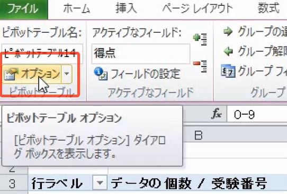The width and height of the screenshot is (287, 194).
Task: Click the ungroup green arrow icon
Action: coord(228,51)
